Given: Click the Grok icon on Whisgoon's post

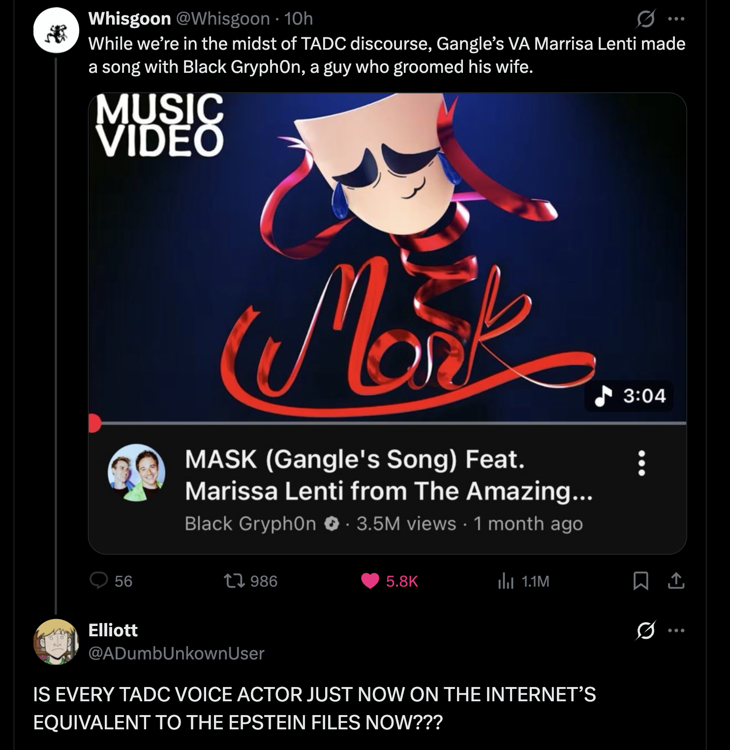Looking at the screenshot, I should 646,20.
